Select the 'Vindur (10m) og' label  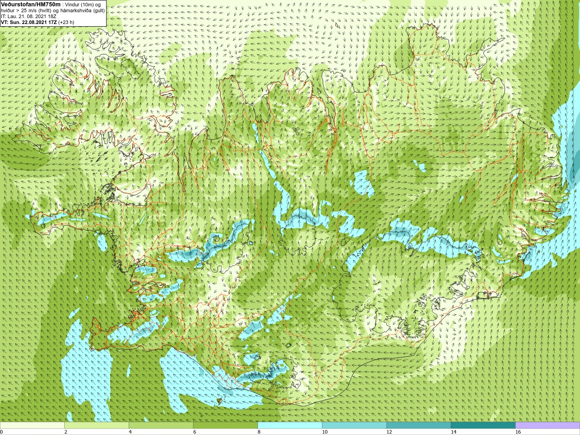coord(83,5)
